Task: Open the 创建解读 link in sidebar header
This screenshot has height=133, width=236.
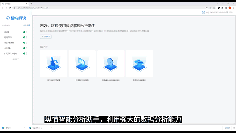Action: coord(26,25)
